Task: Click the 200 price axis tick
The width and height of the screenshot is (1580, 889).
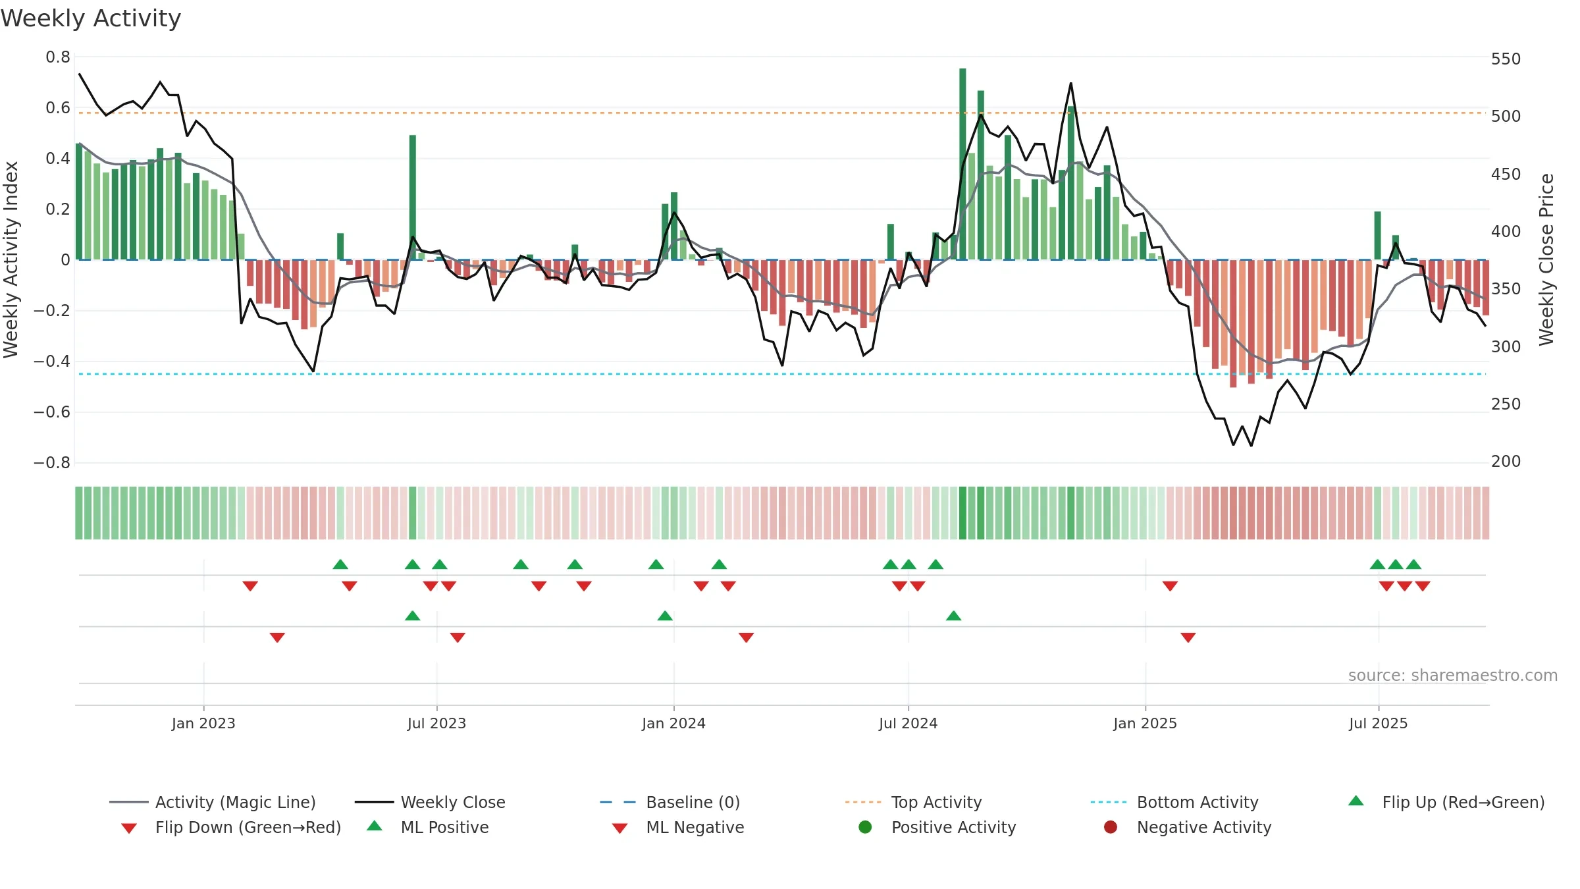Action: coord(1506,462)
